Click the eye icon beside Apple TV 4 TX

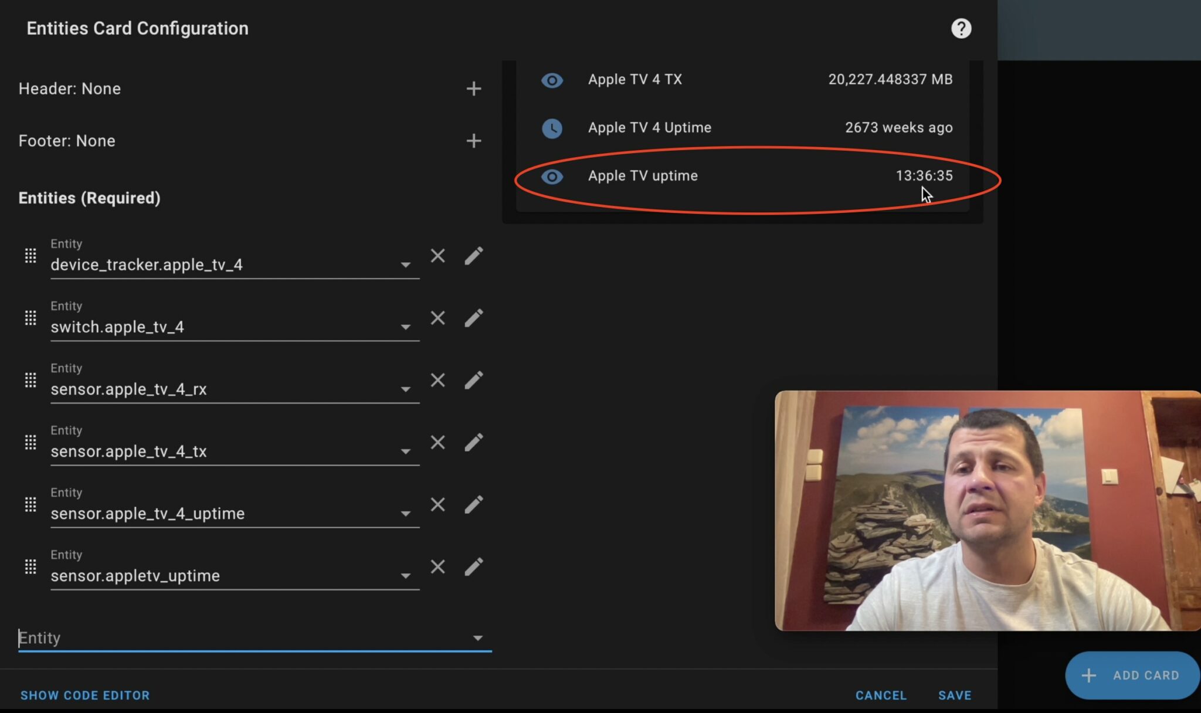[x=552, y=80]
